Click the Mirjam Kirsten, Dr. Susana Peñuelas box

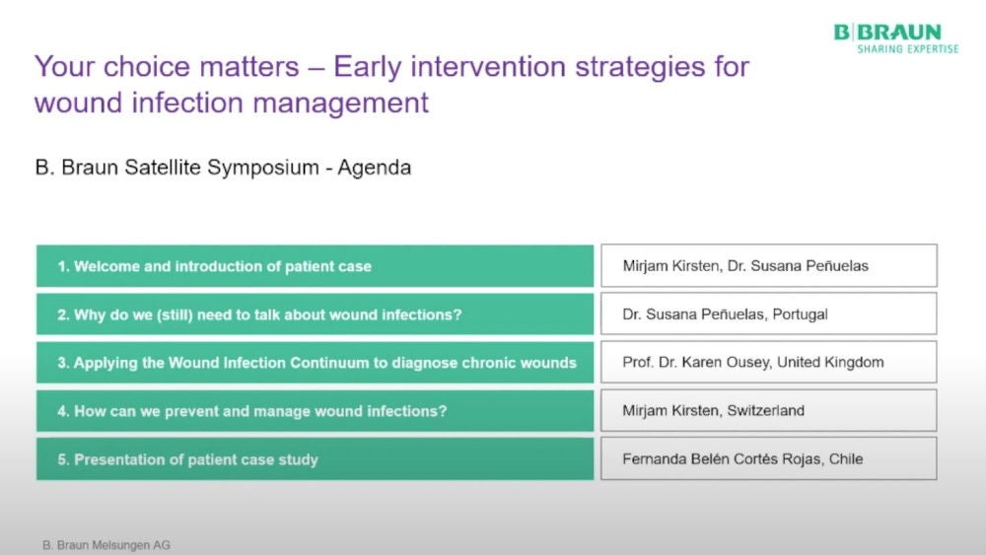768,266
